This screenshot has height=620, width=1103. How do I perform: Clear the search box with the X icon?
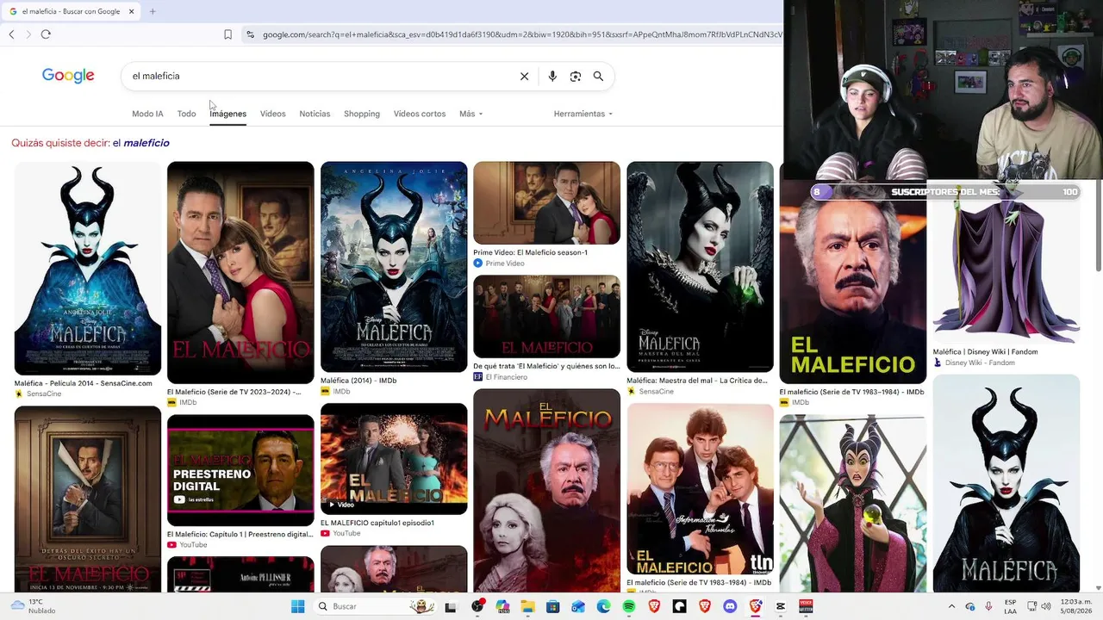click(x=524, y=76)
